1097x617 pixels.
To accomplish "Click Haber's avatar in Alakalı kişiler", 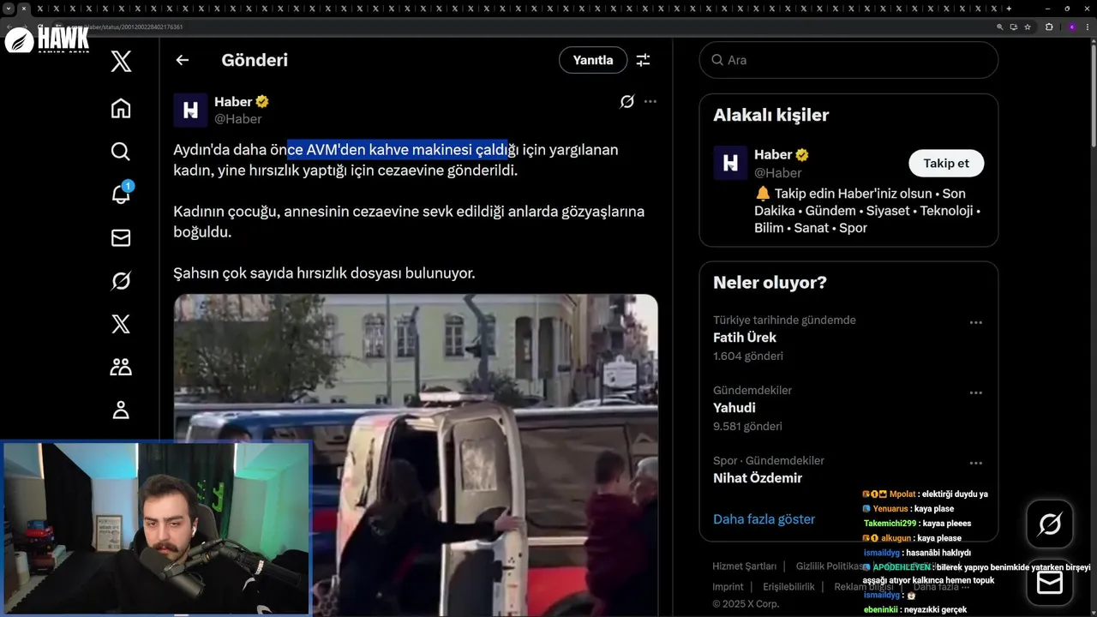I will pos(730,163).
